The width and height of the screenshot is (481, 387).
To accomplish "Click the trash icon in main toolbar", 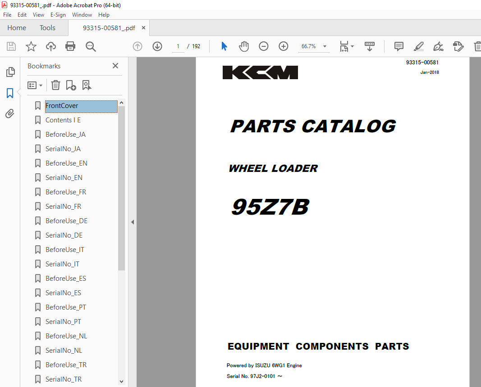I will (477, 46).
